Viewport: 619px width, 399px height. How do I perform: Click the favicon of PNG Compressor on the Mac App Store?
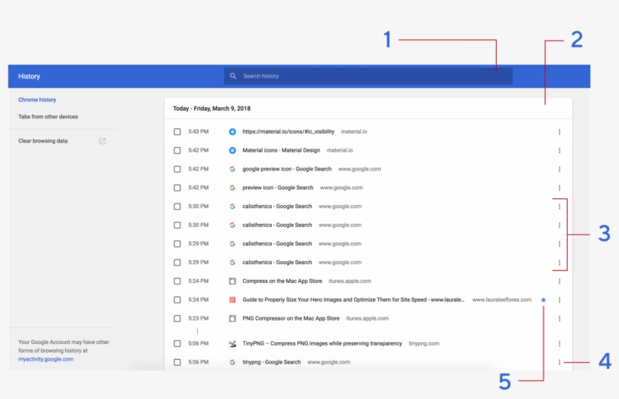(x=233, y=318)
